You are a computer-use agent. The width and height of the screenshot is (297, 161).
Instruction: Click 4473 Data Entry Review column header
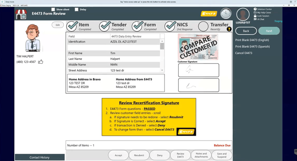coord(135,36)
